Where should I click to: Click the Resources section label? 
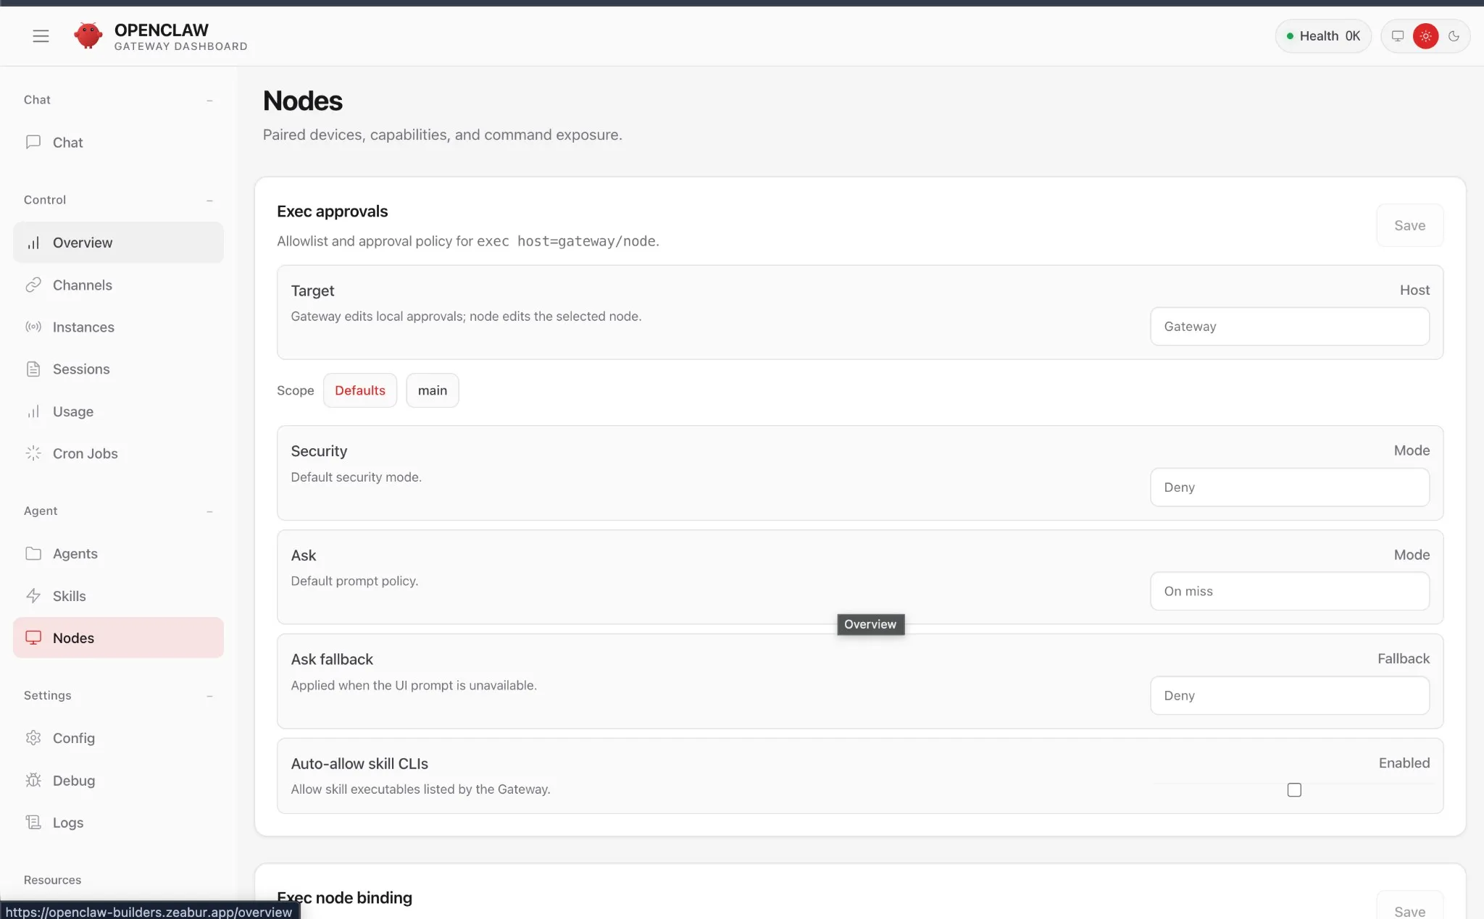click(52, 880)
